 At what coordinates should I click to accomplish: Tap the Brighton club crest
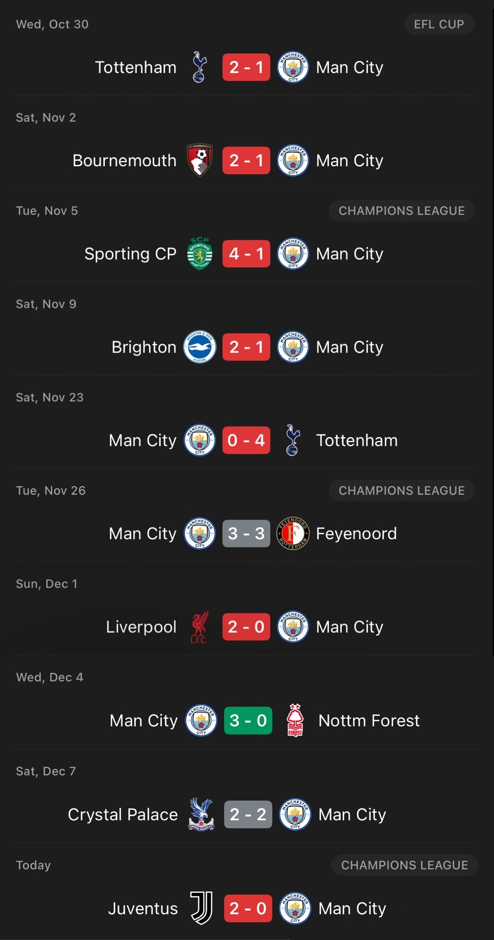click(199, 347)
